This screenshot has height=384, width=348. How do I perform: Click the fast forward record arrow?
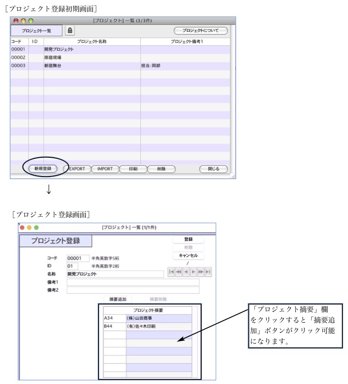pos(201,272)
